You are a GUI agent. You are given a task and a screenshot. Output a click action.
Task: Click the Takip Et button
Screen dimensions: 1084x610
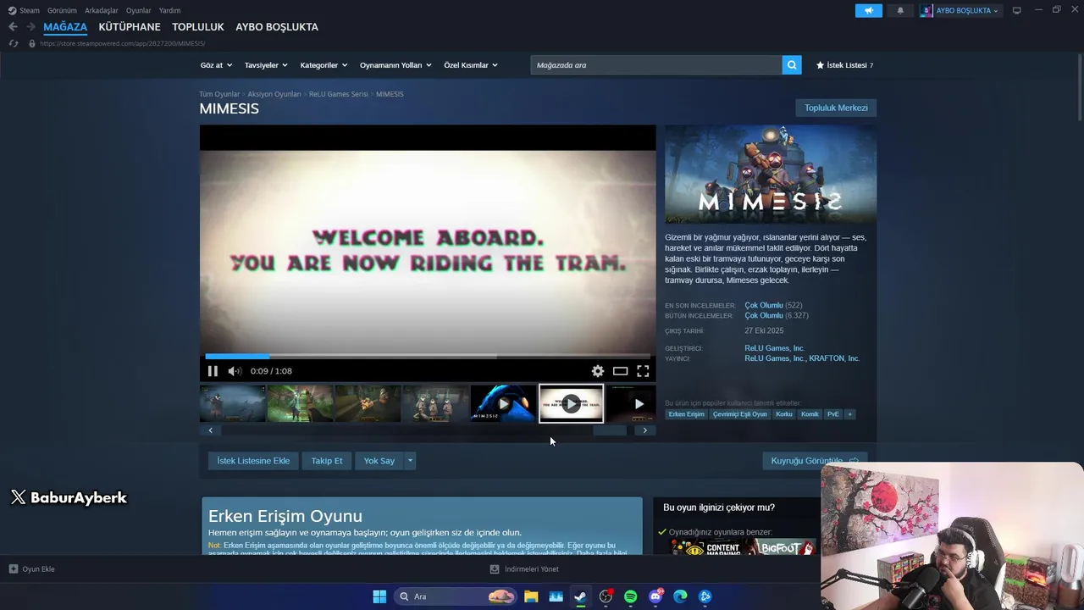(327, 461)
